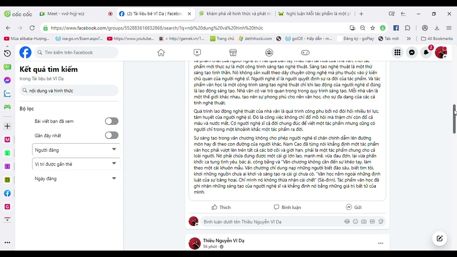Click the Bình luận comment button
Screen dimensions: 457x257
[287, 207]
